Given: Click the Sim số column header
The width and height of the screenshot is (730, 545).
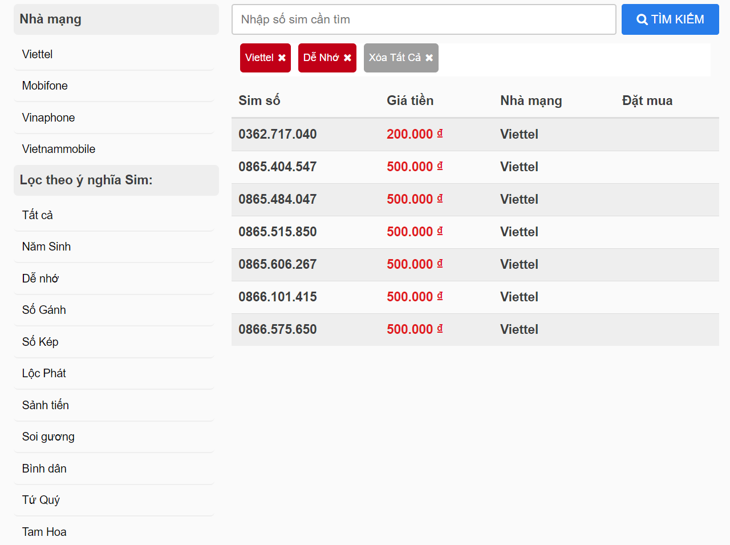Looking at the screenshot, I should (x=259, y=100).
